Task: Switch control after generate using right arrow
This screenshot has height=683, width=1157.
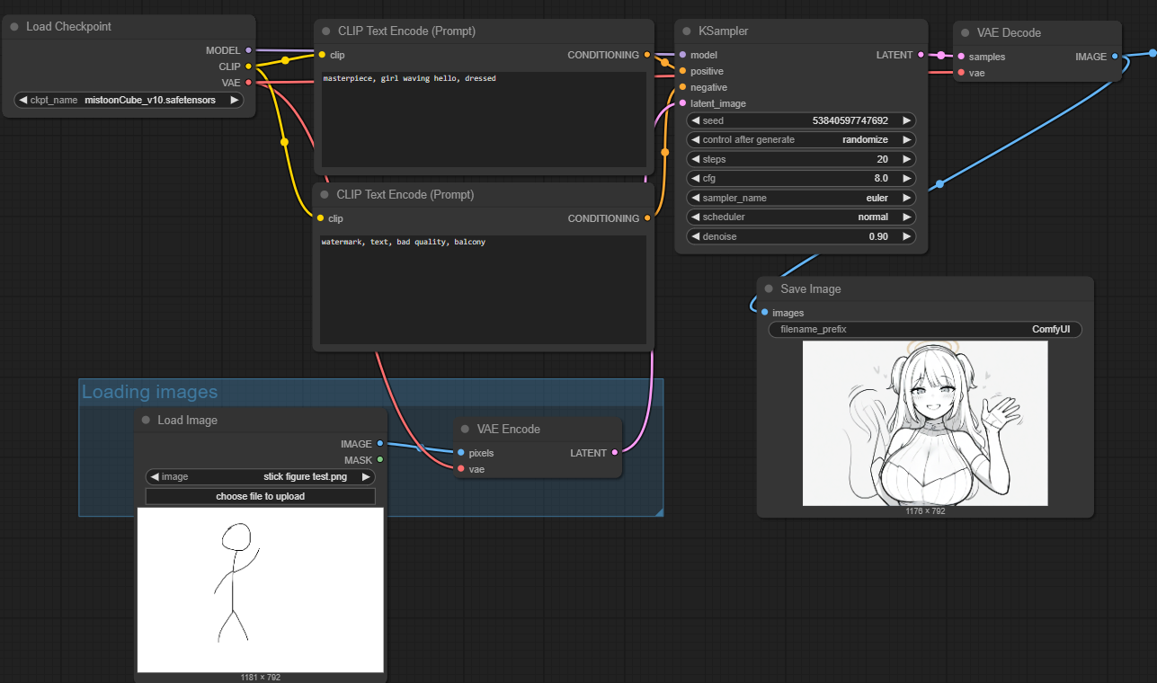Action: [907, 140]
